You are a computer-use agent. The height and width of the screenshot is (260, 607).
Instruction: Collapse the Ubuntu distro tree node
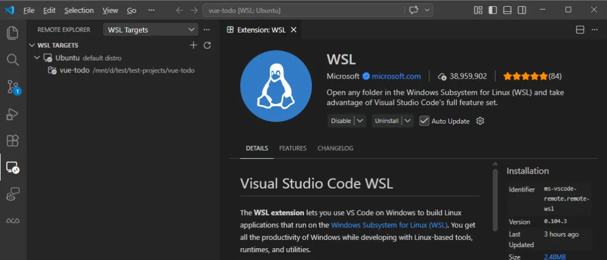point(37,58)
